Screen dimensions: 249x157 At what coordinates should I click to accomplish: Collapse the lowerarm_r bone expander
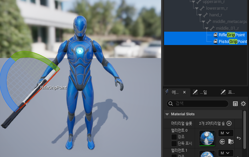pyautogui.click(x=197, y=8)
